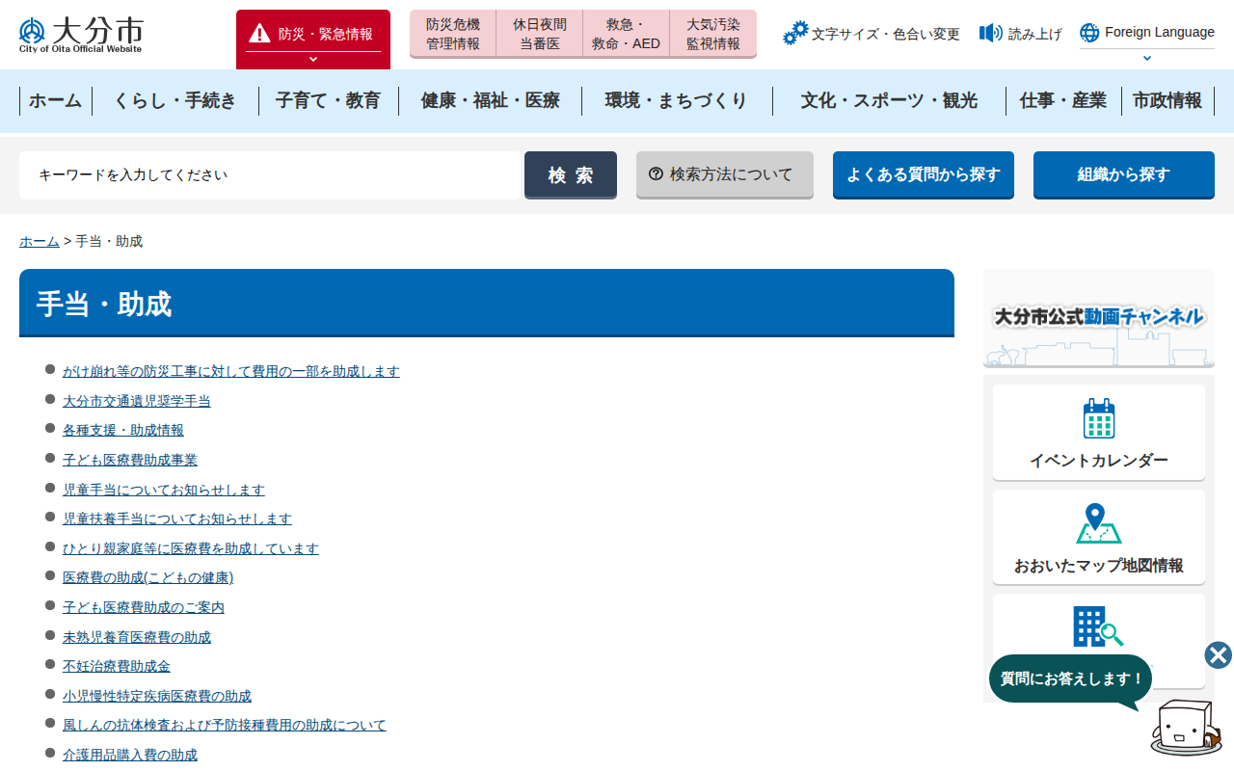Click the 文字サイズ・色合い変更 text link

pos(886,34)
